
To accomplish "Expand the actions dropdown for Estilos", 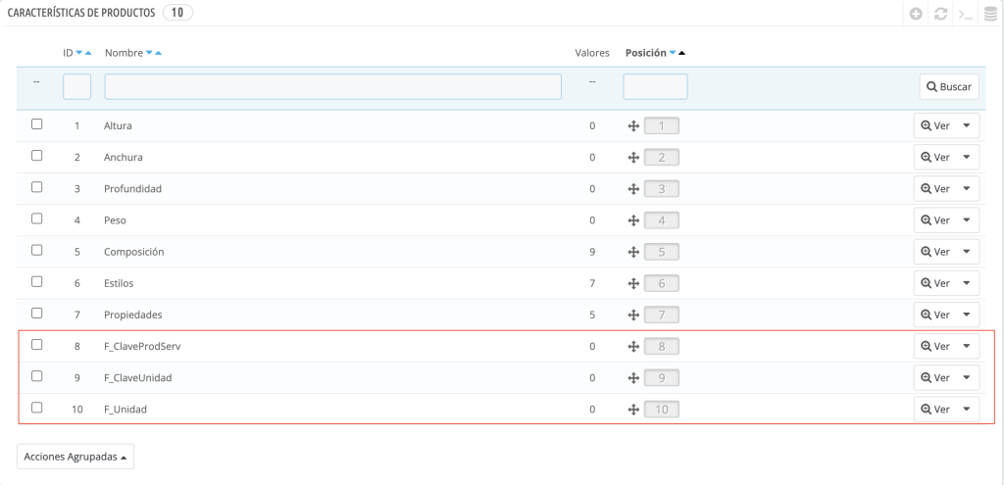I will tap(967, 283).
